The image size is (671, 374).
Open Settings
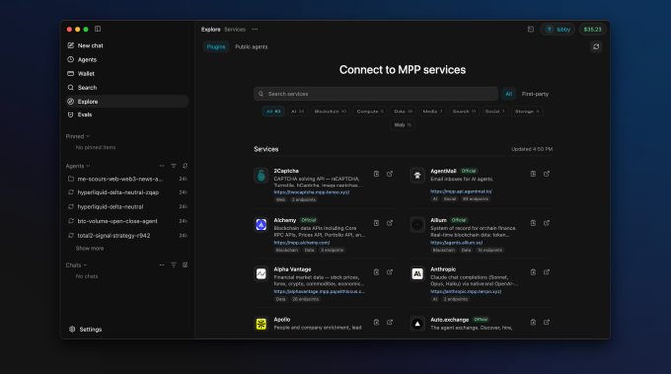[85, 329]
